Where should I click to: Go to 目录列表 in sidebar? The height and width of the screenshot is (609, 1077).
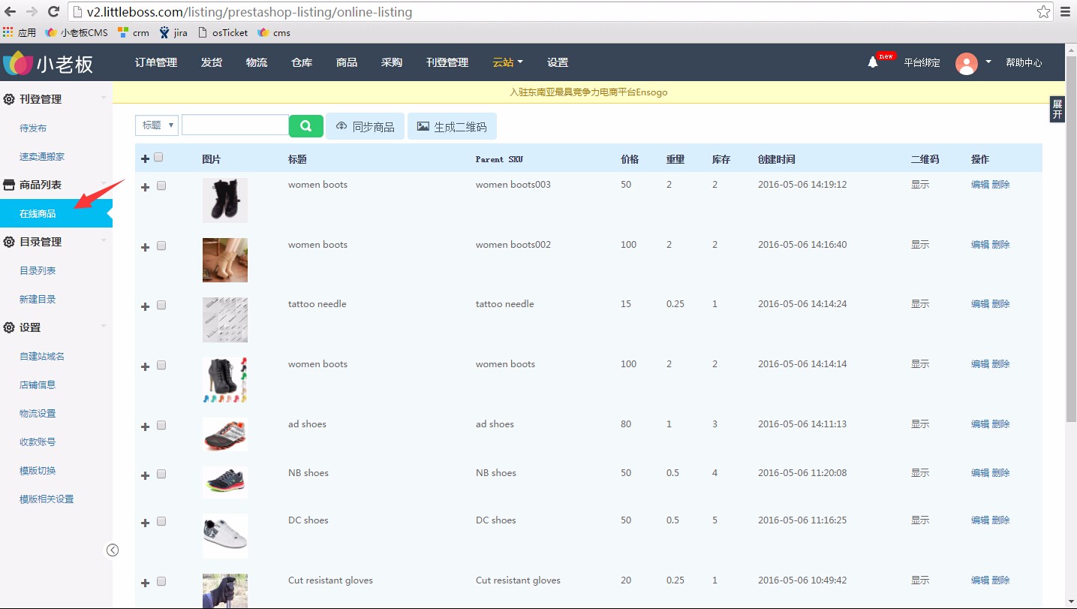pos(38,270)
